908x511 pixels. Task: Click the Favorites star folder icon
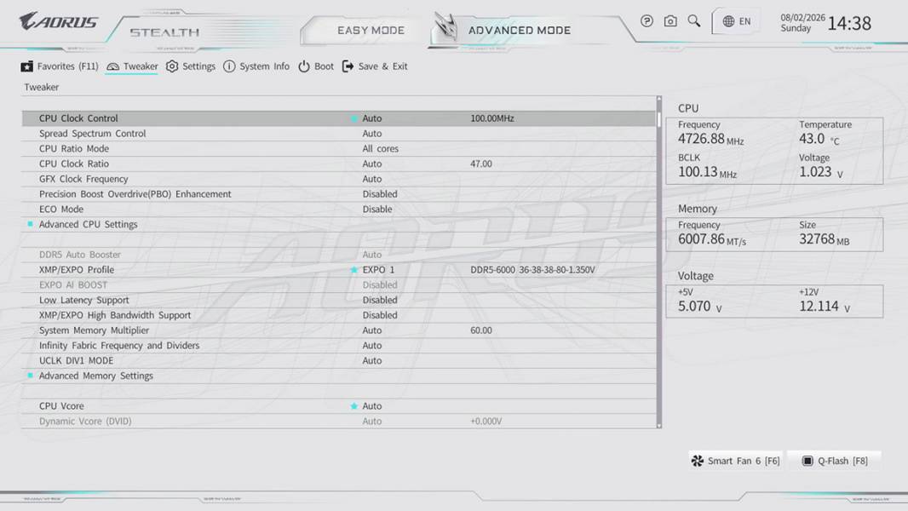coord(26,66)
